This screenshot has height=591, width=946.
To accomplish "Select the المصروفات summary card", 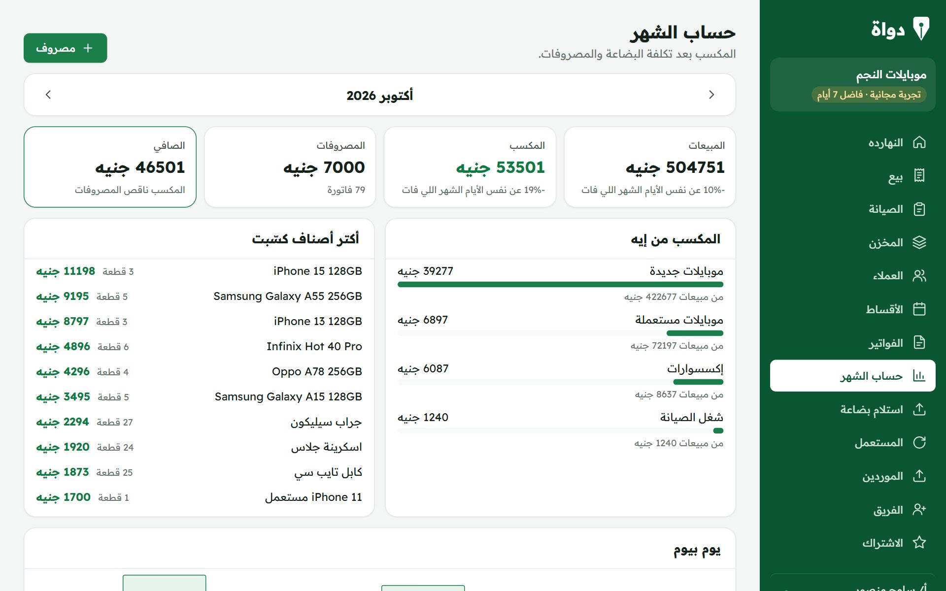I will point(290,167).
